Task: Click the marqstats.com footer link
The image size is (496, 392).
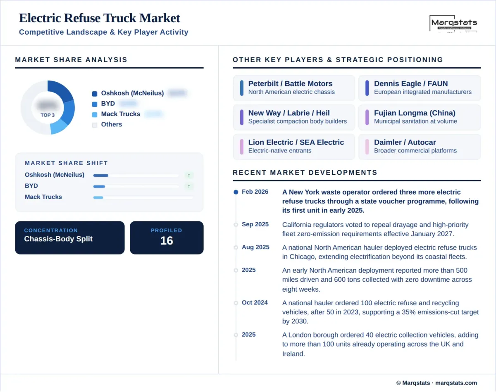Action: click(x=456, y=383)
